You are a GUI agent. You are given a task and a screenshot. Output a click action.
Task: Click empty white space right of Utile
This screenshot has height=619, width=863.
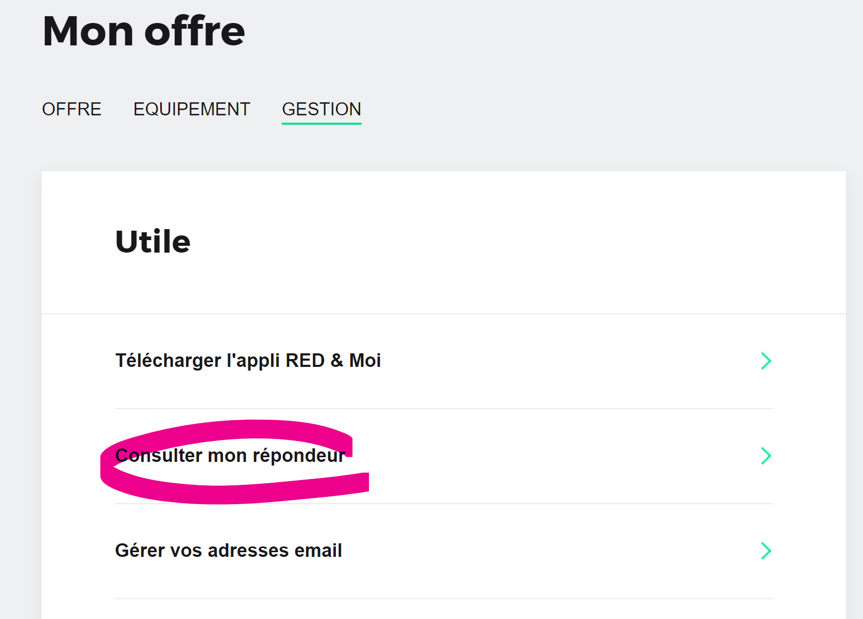(470, 242)
